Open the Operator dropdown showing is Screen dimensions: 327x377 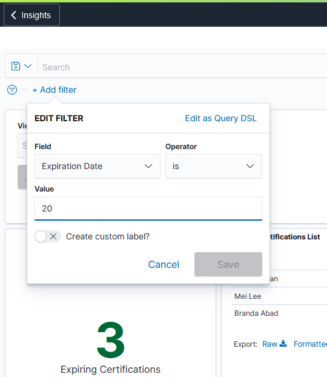tap(214, 166)
